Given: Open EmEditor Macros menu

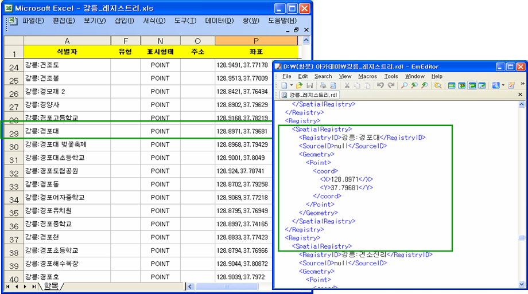Looking at the screenshot, I should coord(368,76).
